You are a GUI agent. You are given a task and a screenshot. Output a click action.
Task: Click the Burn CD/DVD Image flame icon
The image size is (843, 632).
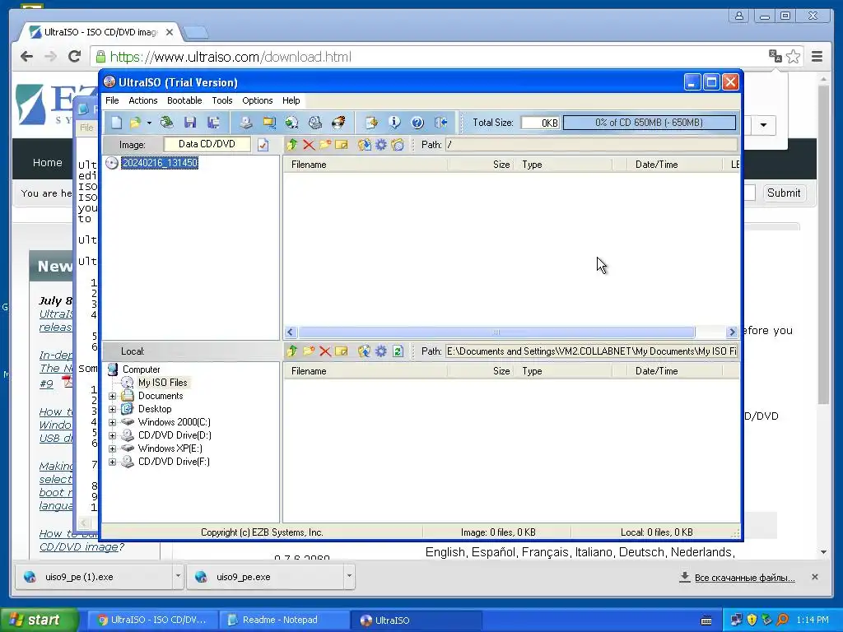pyautogui.click(x=338, y=123)
